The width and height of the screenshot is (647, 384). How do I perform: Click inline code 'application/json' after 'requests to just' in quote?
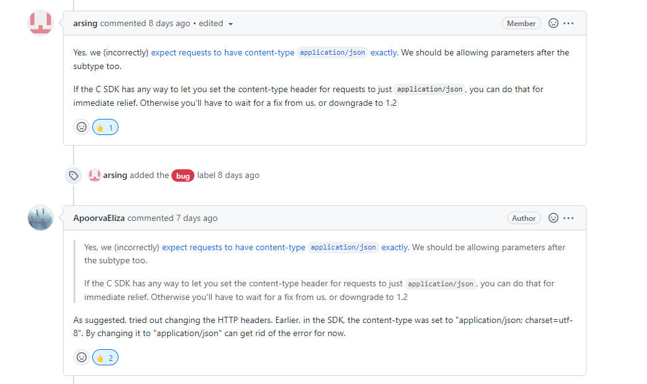click(x=441, y=283)
